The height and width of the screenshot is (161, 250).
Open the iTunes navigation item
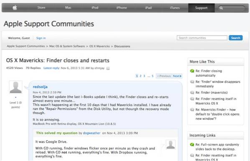coord(175,8)
